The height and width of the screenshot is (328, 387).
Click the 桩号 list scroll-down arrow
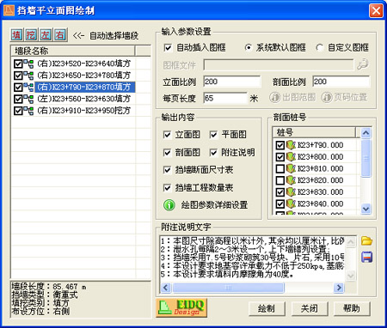(365, 209)
